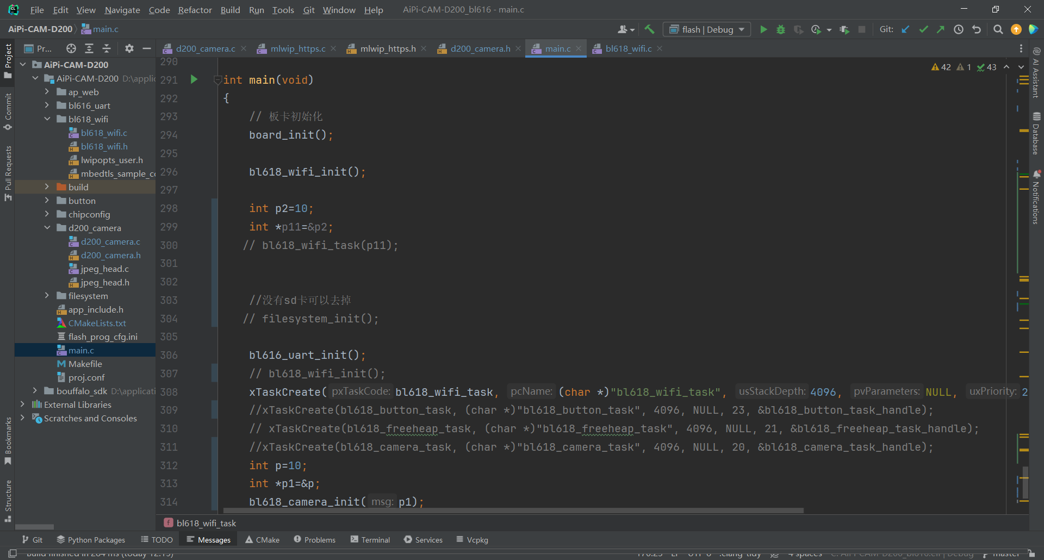Hide the project panel with minus icon
The height and width of the screenshot is (560, 1044).
click(x=146, y=48)
